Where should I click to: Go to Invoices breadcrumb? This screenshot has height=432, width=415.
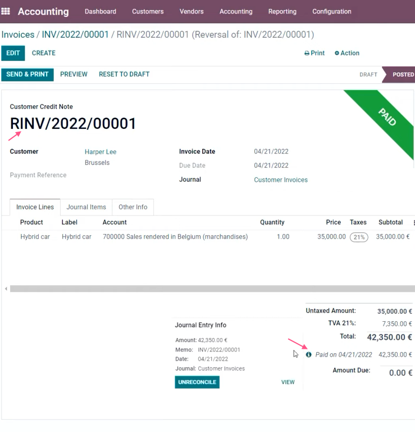tap(18, 35)
